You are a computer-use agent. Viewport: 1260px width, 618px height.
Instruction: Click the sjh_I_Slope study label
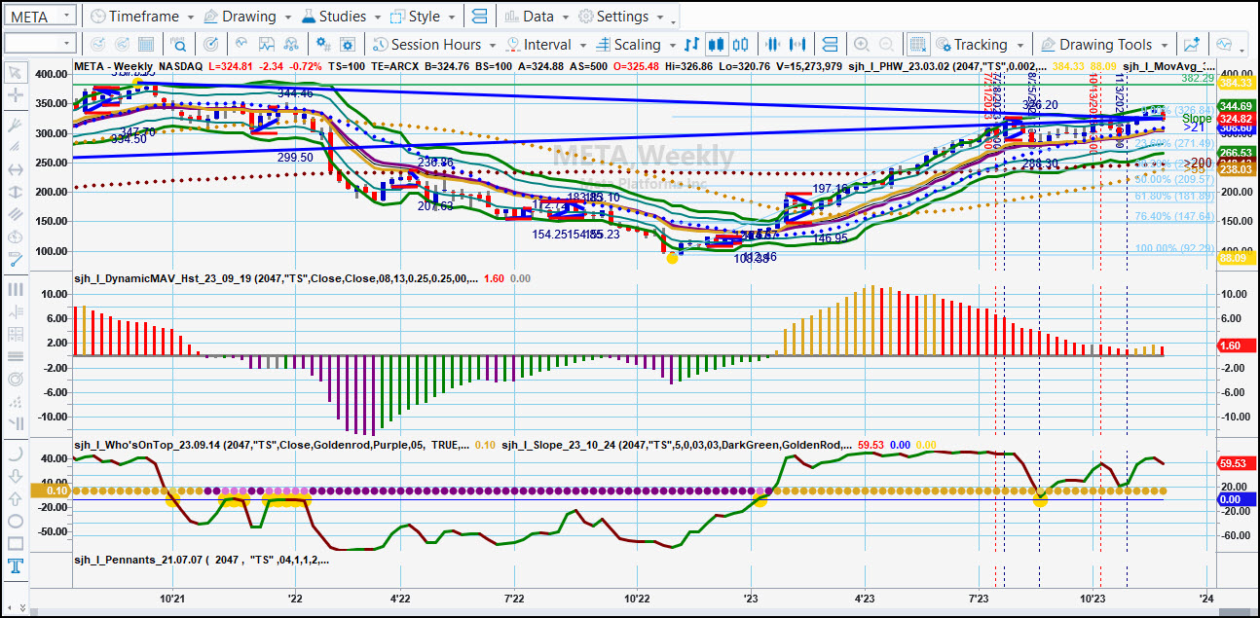coord(675,445)
